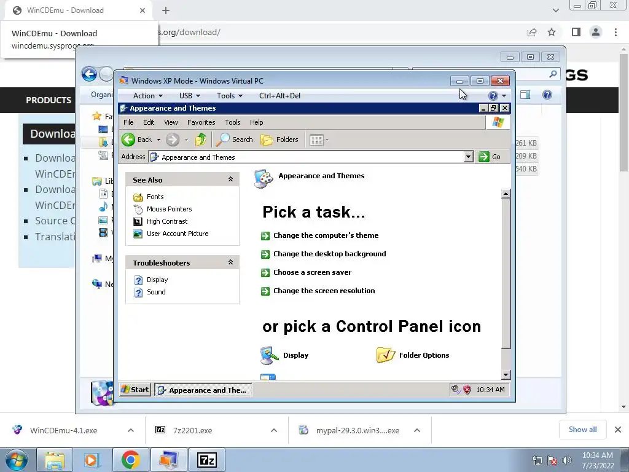
Task: Open 7-Zip from the Windows taskbar
Action: pyautogui.click(x=207, y=460)
